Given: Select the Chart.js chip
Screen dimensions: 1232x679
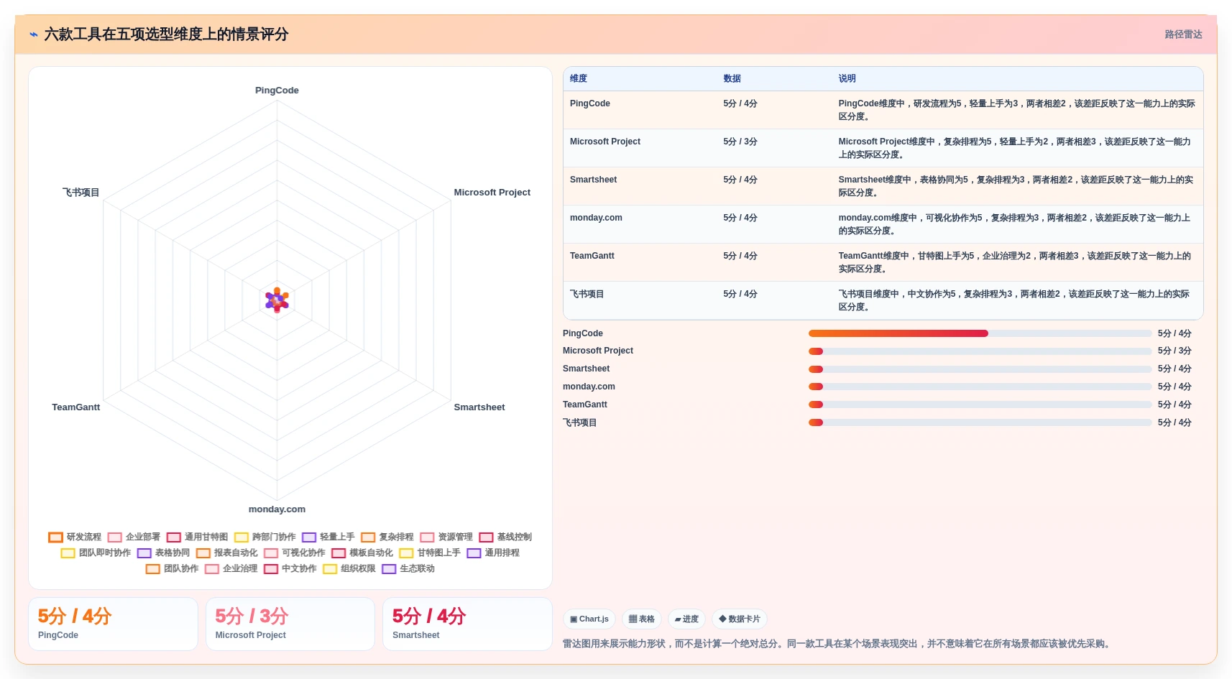Looking at the screenshot, I should (589, 619).
